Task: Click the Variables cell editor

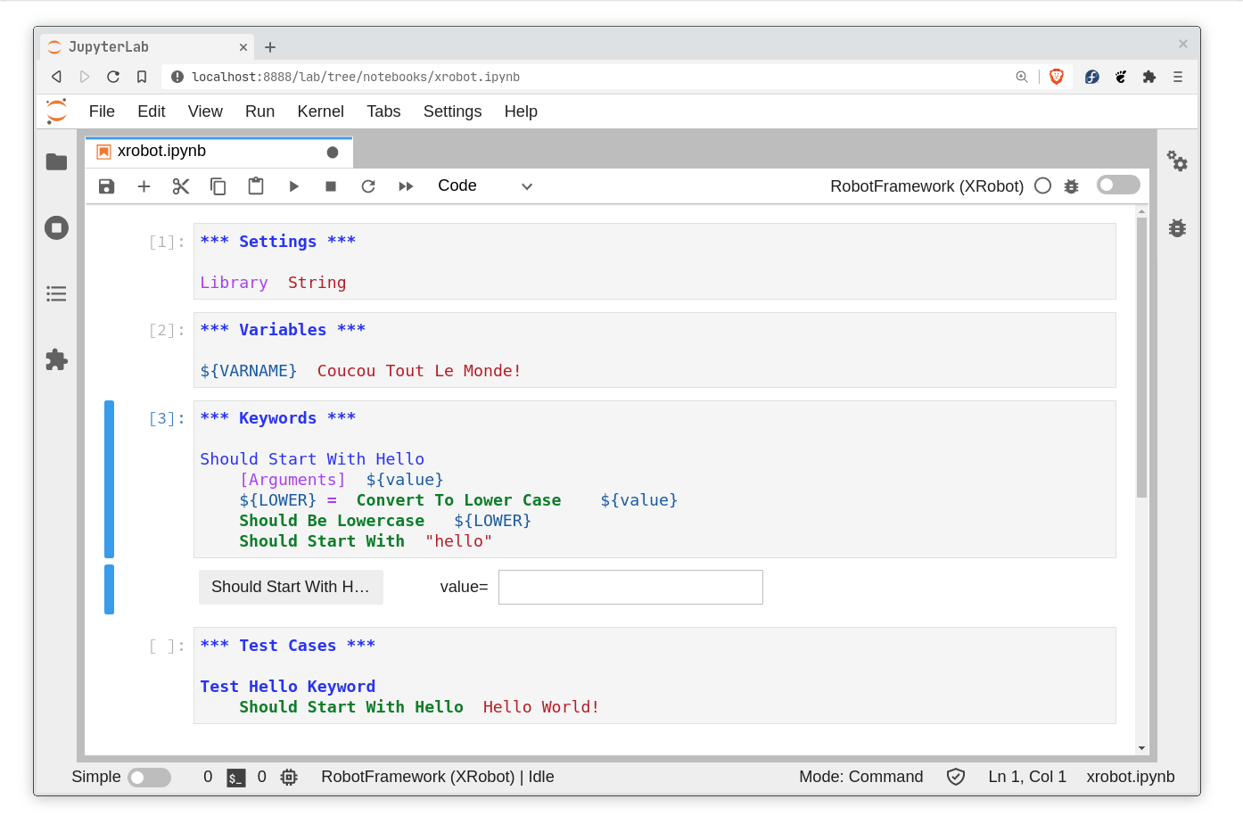Action: click(x=654, y=350)
